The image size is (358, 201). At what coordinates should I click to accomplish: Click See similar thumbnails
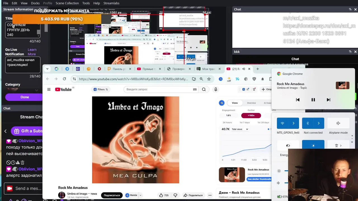pyautogui.click(x=259, y=179)
